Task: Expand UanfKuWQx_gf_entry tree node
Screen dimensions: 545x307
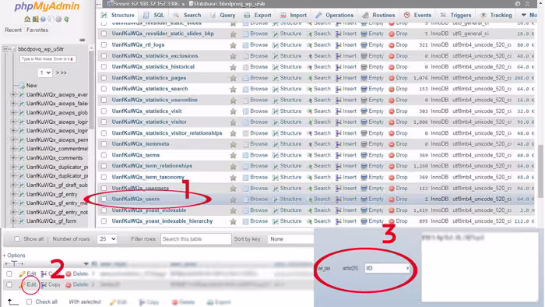Action: (13, 194)
